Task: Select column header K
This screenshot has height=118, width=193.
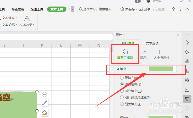Action: [x=42, y=45]
